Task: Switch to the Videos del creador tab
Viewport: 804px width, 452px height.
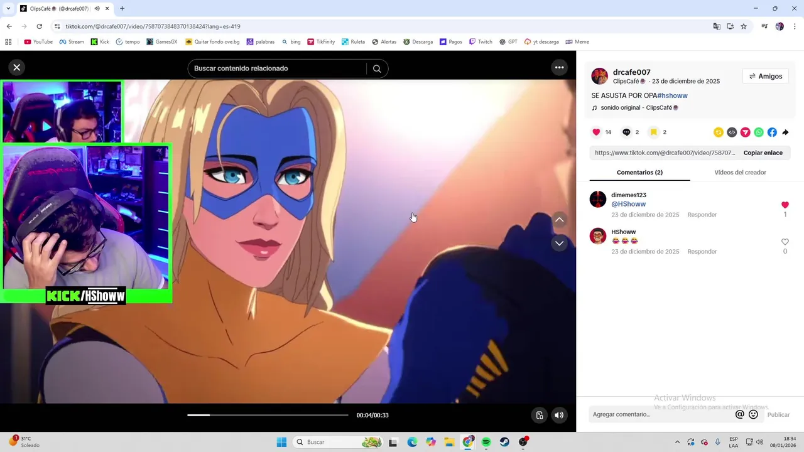Action: (x=740, y=172)
